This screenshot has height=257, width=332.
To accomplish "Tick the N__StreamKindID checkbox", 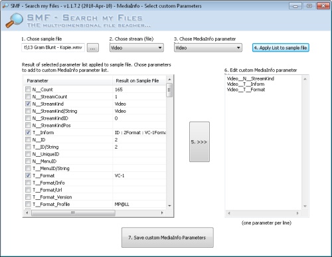I will [28, 118].
